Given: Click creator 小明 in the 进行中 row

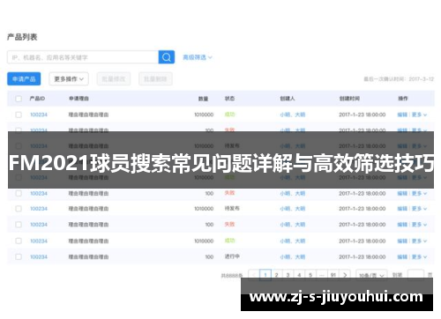Looking at the screenshot, I should (x=285, y=256).
